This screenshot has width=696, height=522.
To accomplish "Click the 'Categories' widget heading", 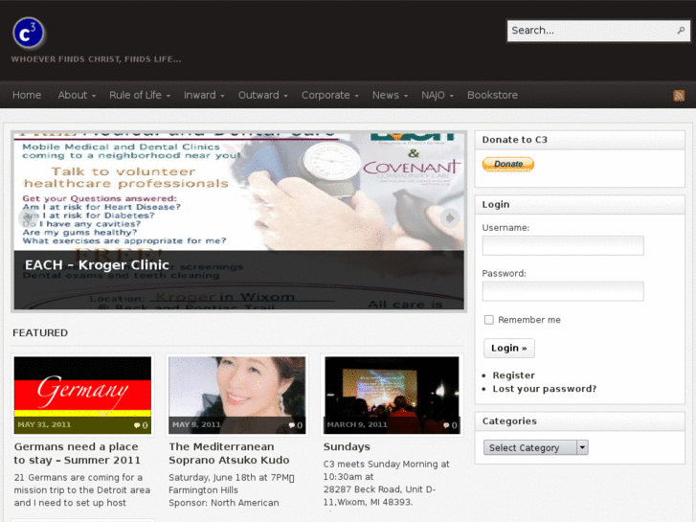I will (509, 420).
